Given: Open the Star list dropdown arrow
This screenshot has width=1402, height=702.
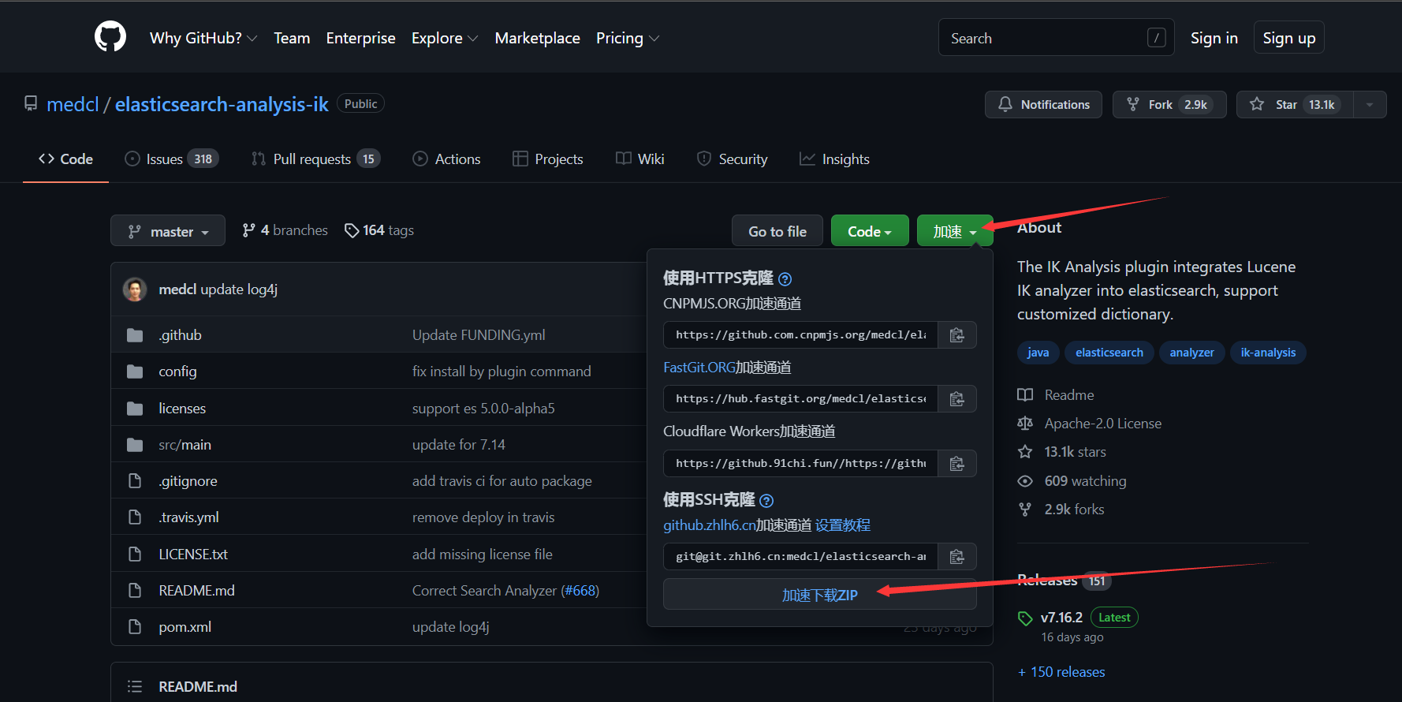Looking at the screenshot, I should click(x=1370, y=104).
